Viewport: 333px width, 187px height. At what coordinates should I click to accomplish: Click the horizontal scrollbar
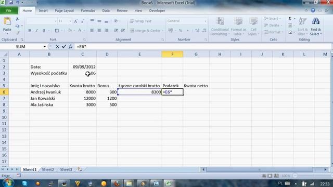click(260, 169)
